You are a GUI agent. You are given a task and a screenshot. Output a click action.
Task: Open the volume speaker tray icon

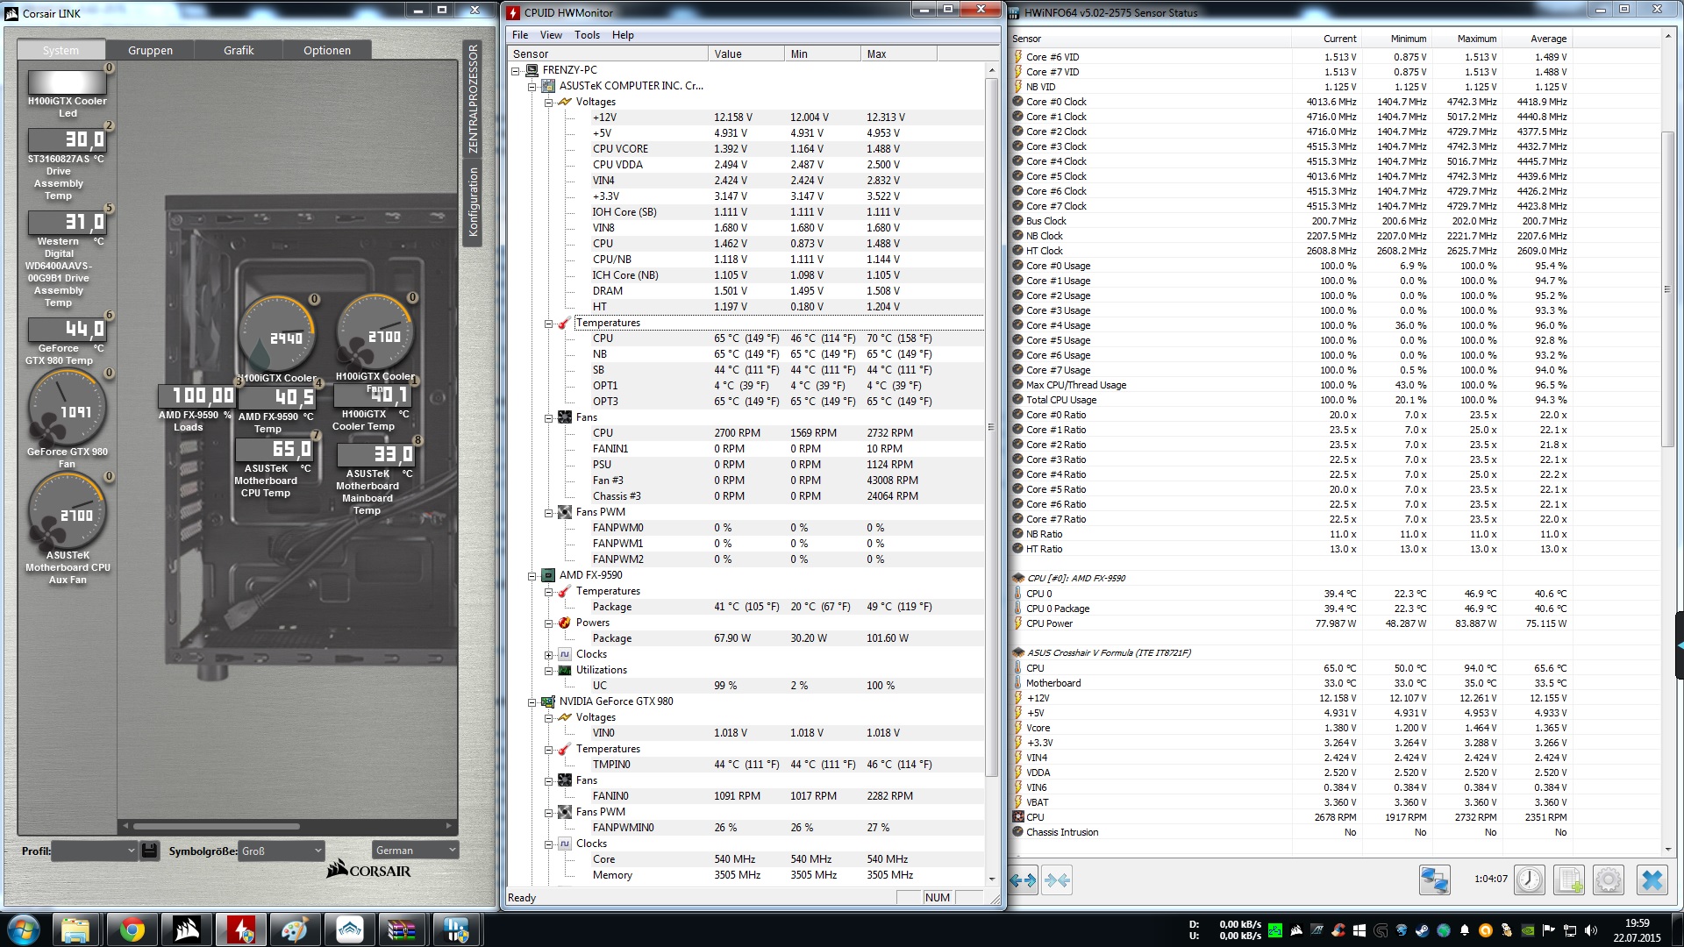[1591, 930]
